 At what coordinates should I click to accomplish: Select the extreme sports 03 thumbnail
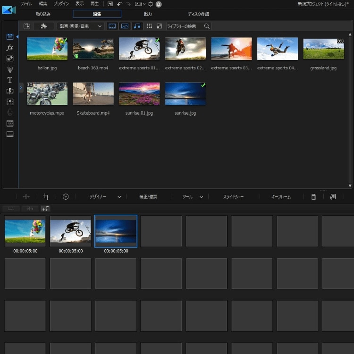coord(231,49)
